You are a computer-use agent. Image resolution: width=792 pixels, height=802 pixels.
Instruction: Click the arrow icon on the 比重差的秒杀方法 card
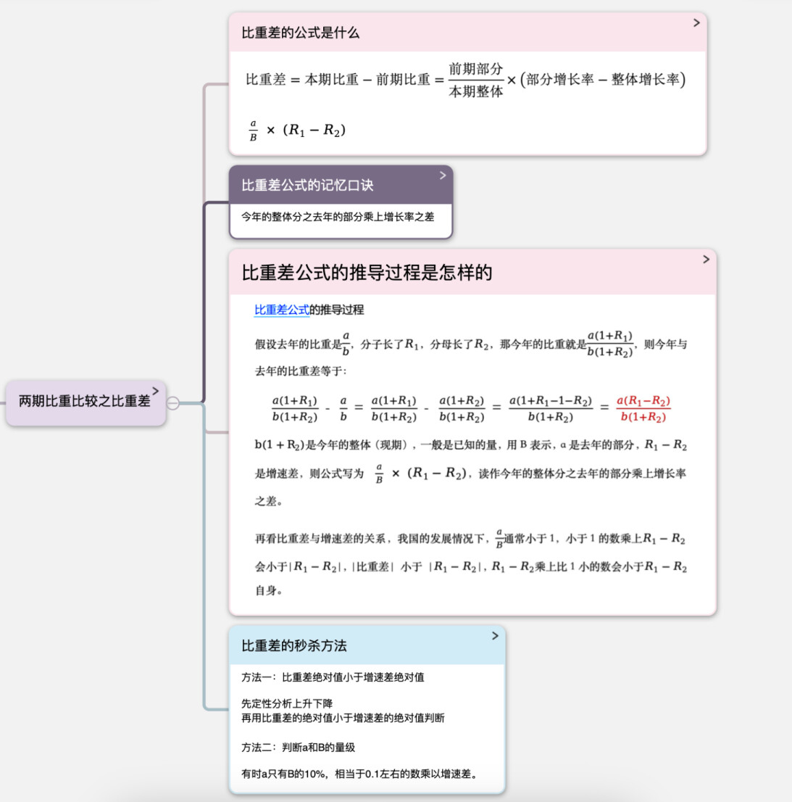coord(495,636)
